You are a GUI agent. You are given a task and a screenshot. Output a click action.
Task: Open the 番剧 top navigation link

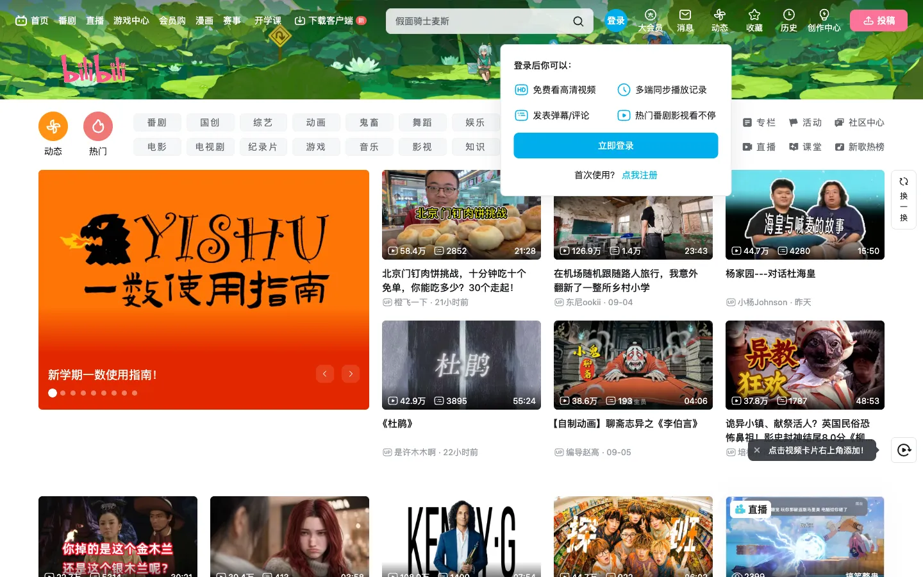[67, 21]
